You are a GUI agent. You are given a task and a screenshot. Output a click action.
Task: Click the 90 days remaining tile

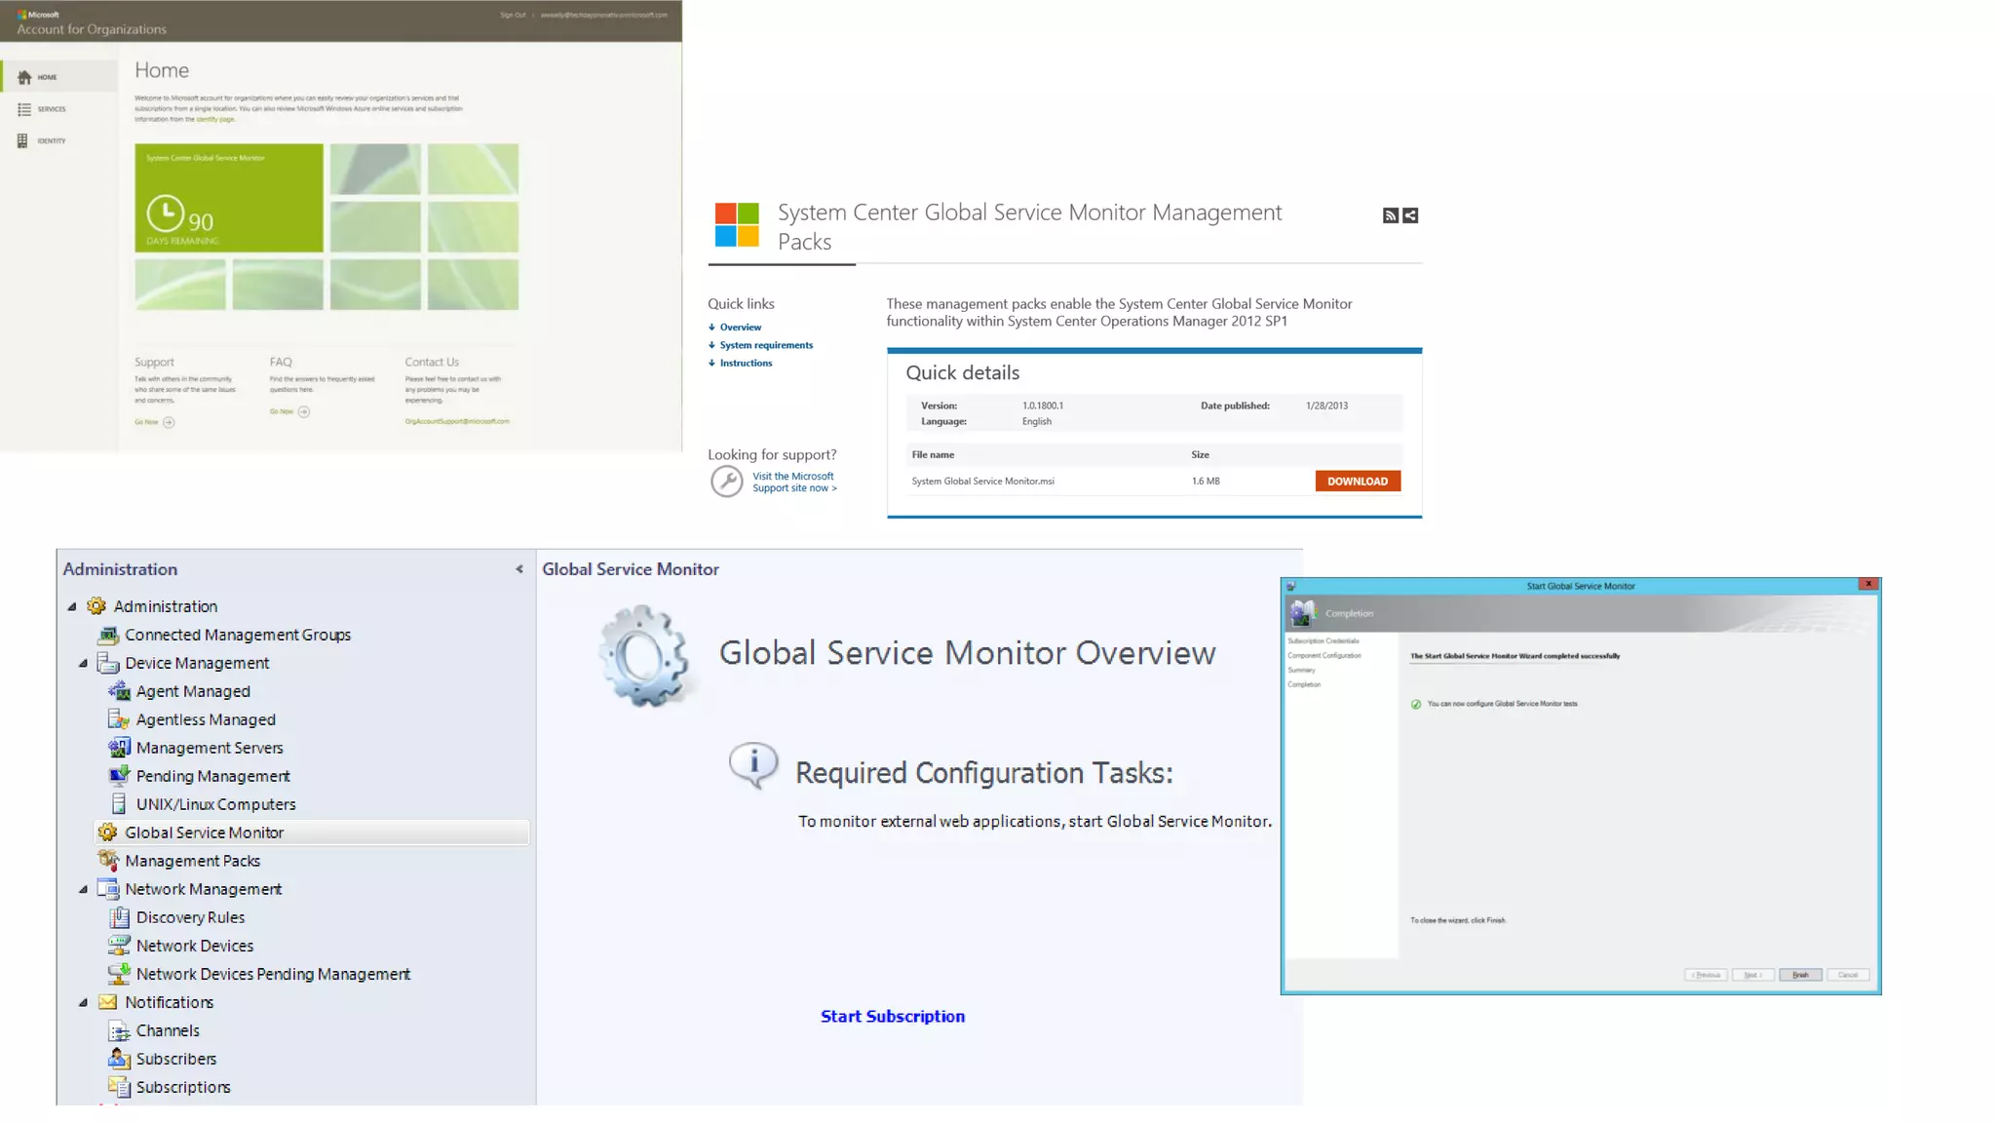[229, 198]
